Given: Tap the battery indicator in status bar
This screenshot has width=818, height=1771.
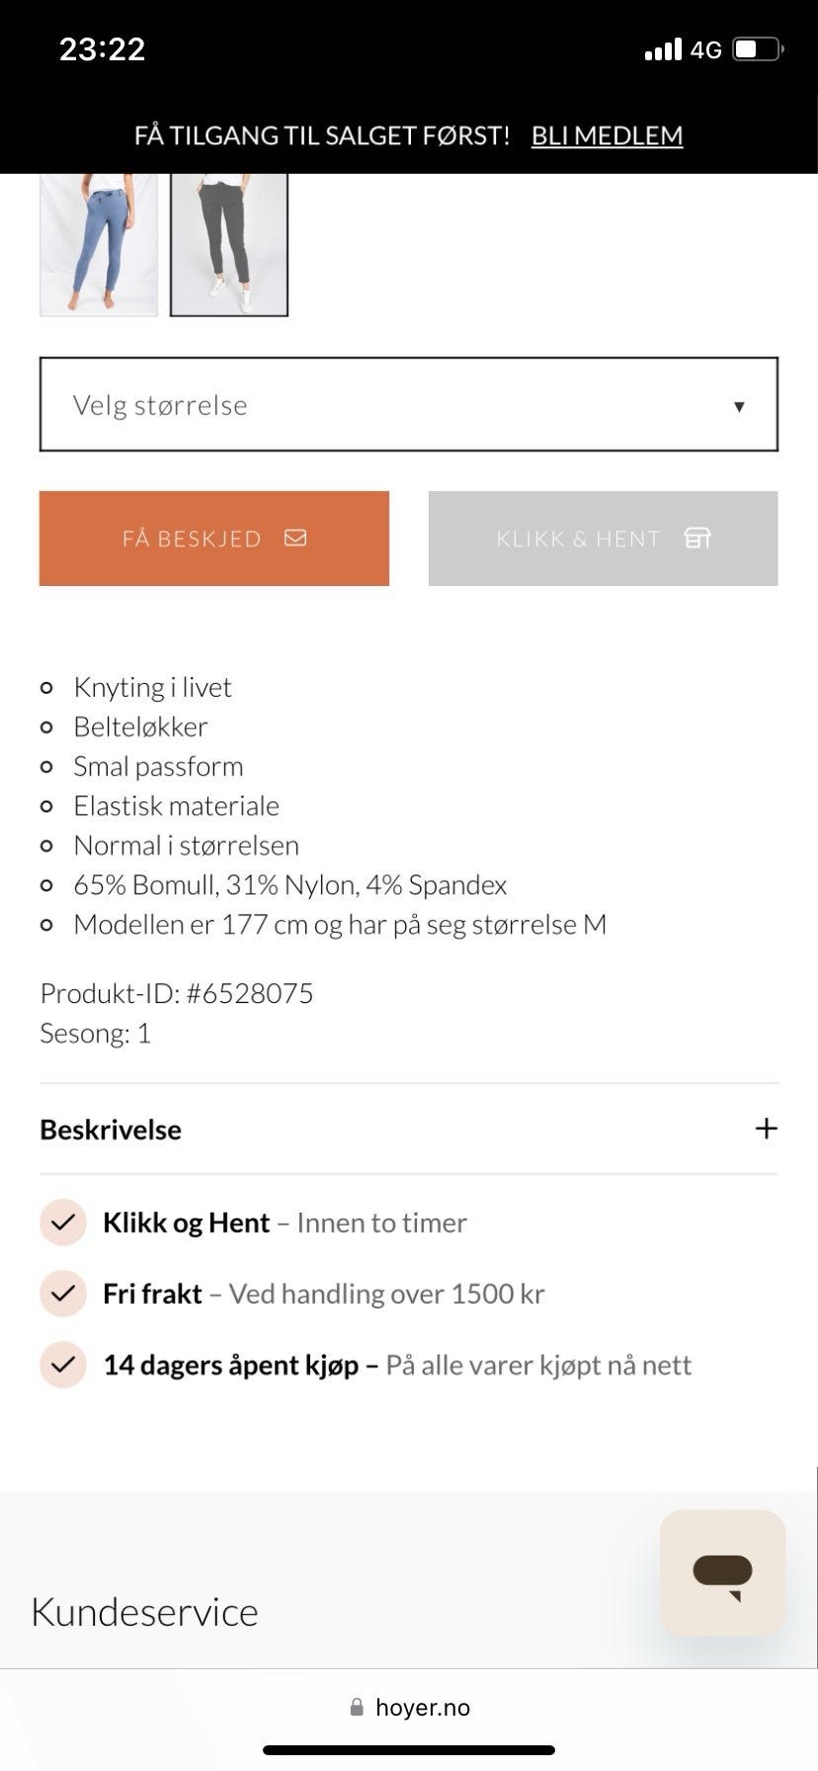Looking at the screenshot, I should (758, 48).
